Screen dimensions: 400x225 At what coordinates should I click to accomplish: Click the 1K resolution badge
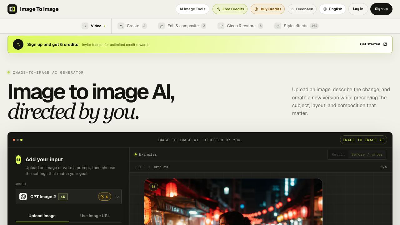pyautogui.click(x=63, y=197)
